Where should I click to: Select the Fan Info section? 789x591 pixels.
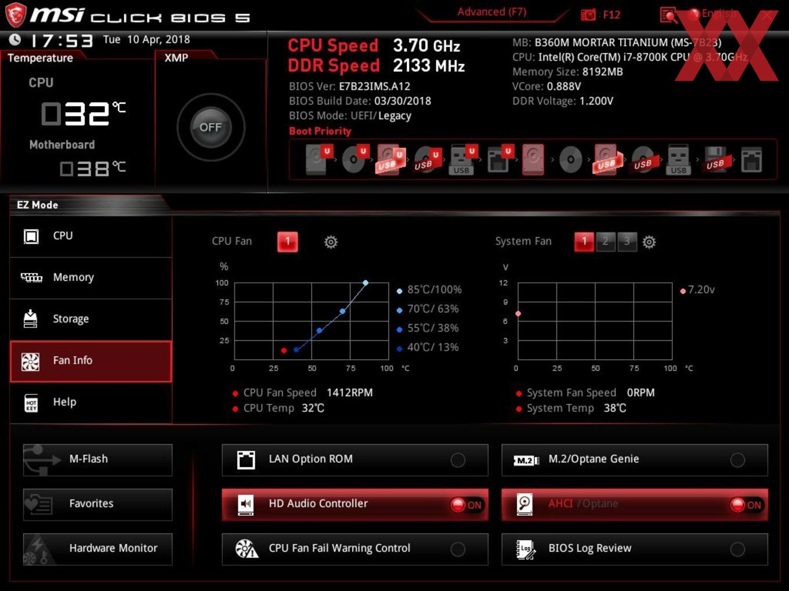[91, 361]
